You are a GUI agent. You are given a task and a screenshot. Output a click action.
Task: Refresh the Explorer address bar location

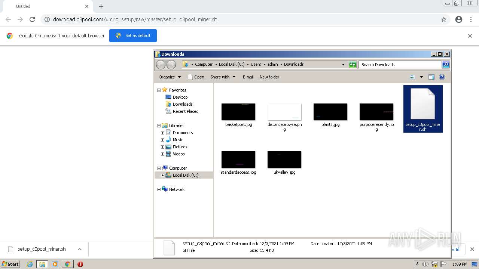353,65
